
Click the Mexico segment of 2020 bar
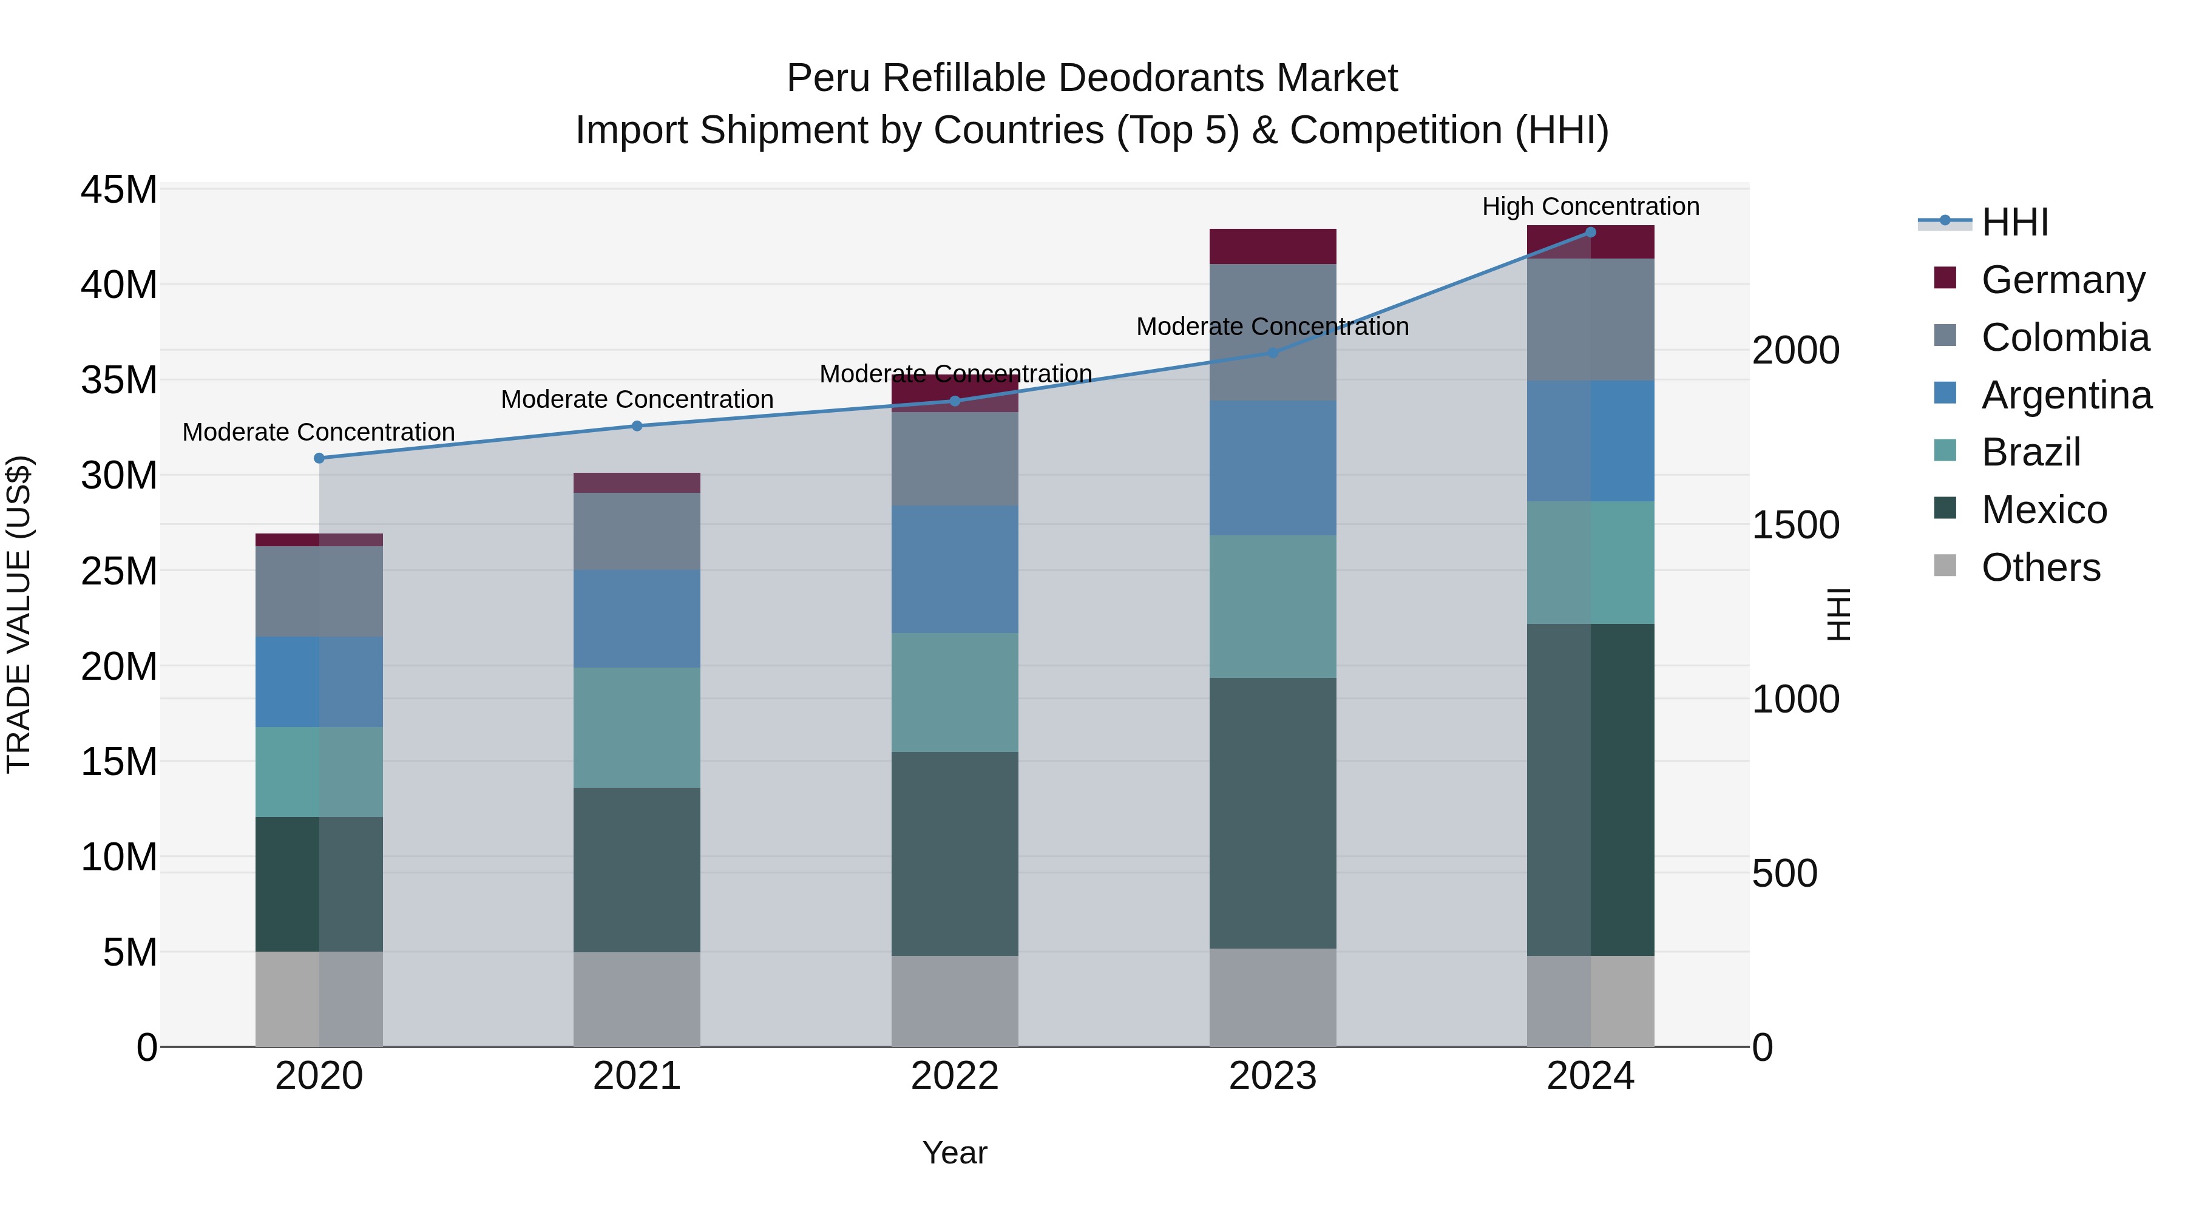[319, 884]
